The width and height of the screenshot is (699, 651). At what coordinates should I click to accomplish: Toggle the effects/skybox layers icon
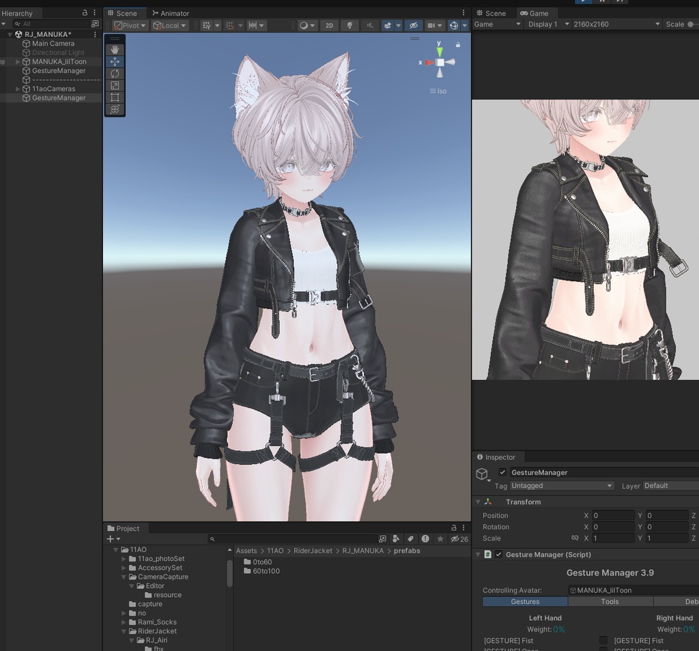[388, 25]
